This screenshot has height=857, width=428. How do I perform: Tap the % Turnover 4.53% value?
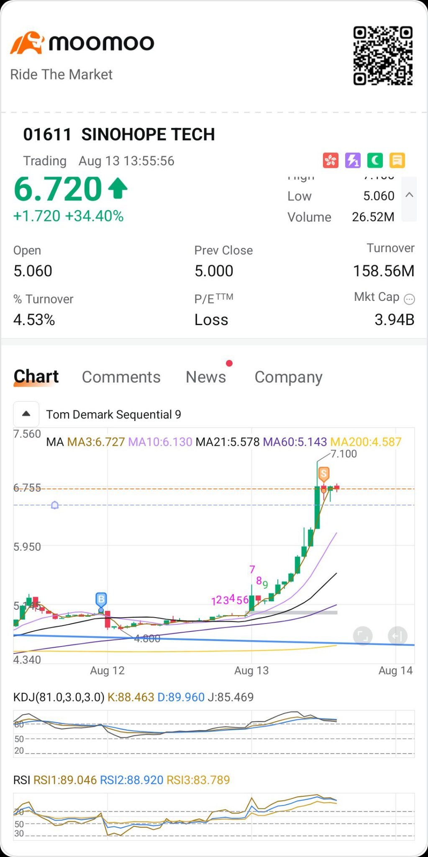pos(34,320)
